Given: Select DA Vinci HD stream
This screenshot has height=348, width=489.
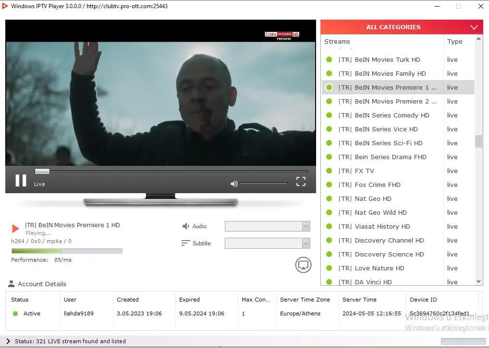Looking at the screenshot, I should [398, 281].
